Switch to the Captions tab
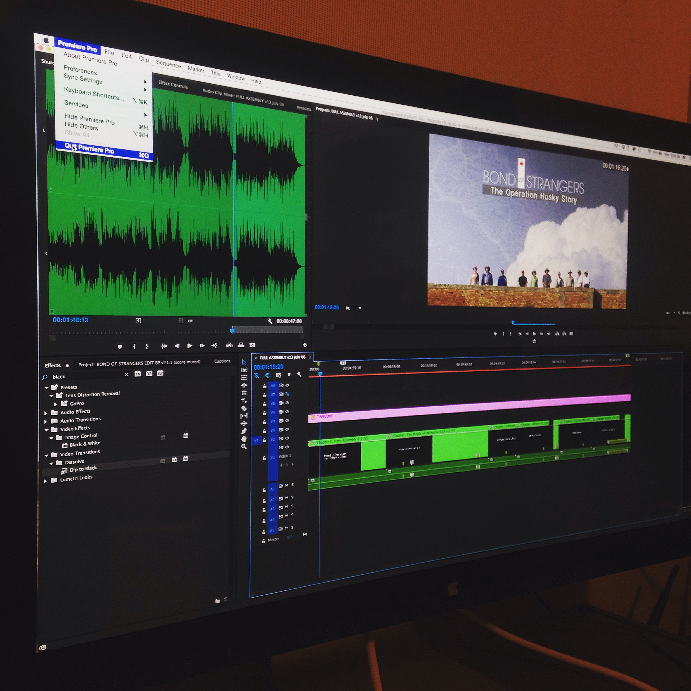 [222, 361]
